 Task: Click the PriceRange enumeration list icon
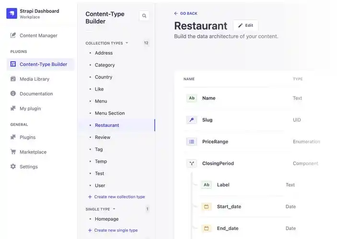pos(192,141)
